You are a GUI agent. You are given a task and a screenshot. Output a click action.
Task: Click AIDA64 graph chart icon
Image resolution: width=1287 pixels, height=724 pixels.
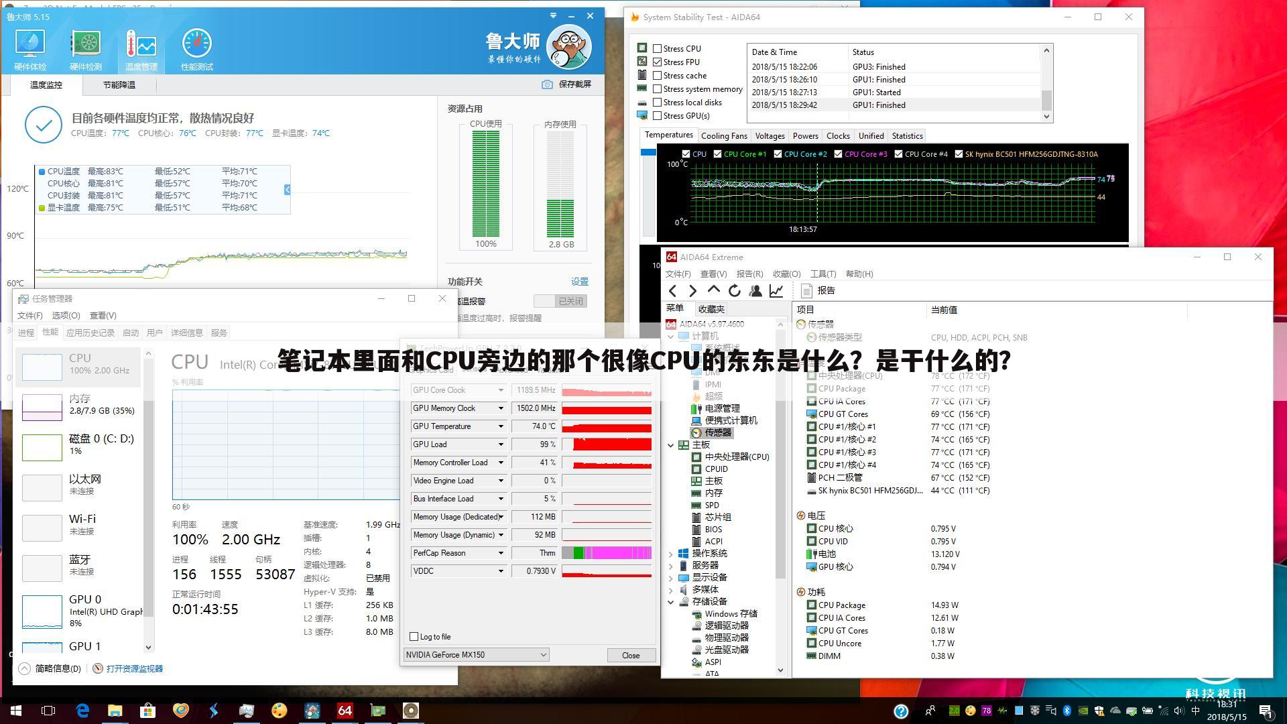click(x=776, y=291)
